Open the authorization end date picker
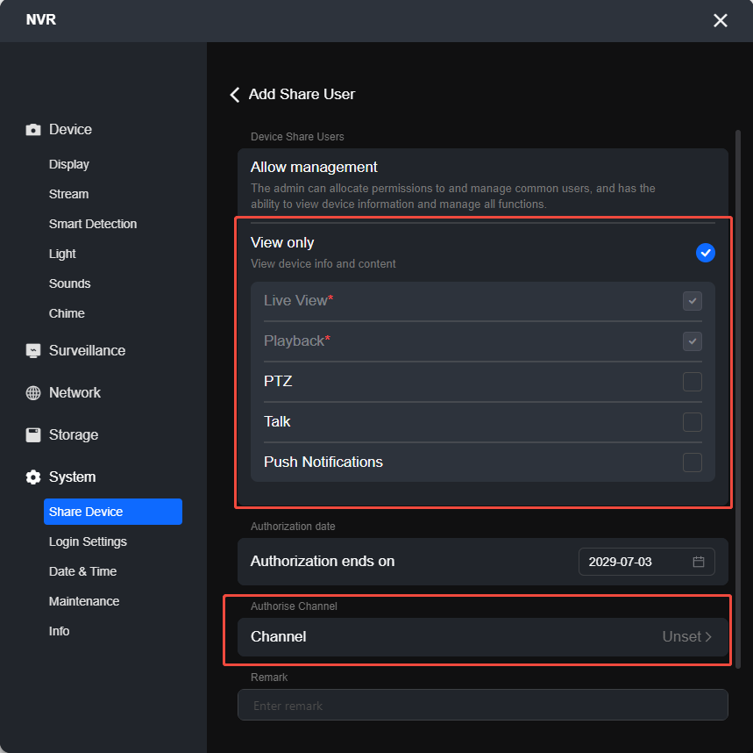753x753 pixels. coord(646,562)
